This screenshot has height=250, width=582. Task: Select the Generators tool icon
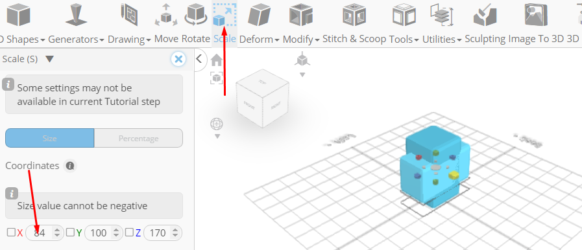[x=76, y=15]
